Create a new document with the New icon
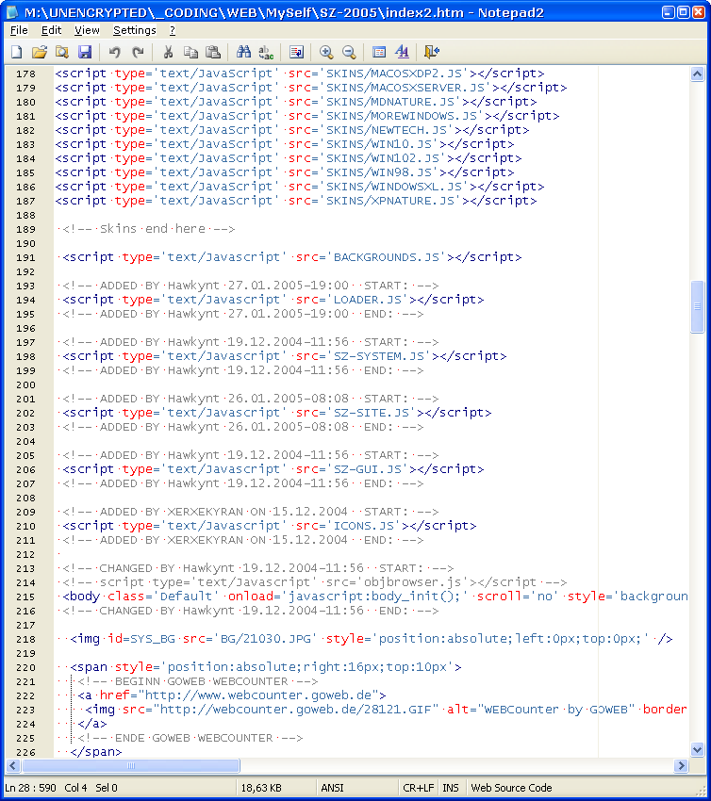711x801 pixels. 17,52
